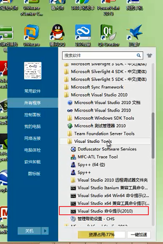Open the blue bird 迅雷7 desktop icon
The image size is (163, 244).
(134, 32)
